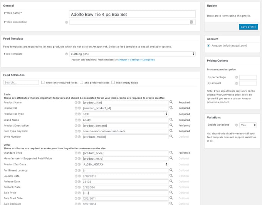Click the increase by percentage field

pos(248,77)
